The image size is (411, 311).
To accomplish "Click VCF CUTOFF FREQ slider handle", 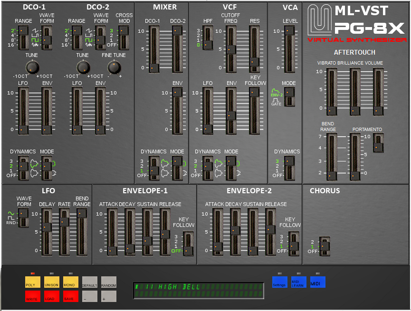I will tap(231, 49).
